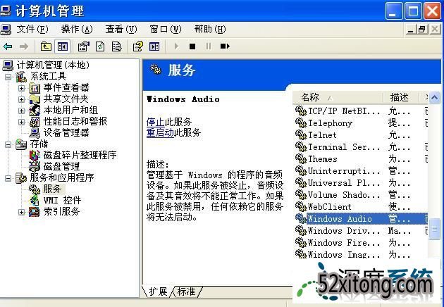Click the 性能日志和警报 icon

point(35,122)
